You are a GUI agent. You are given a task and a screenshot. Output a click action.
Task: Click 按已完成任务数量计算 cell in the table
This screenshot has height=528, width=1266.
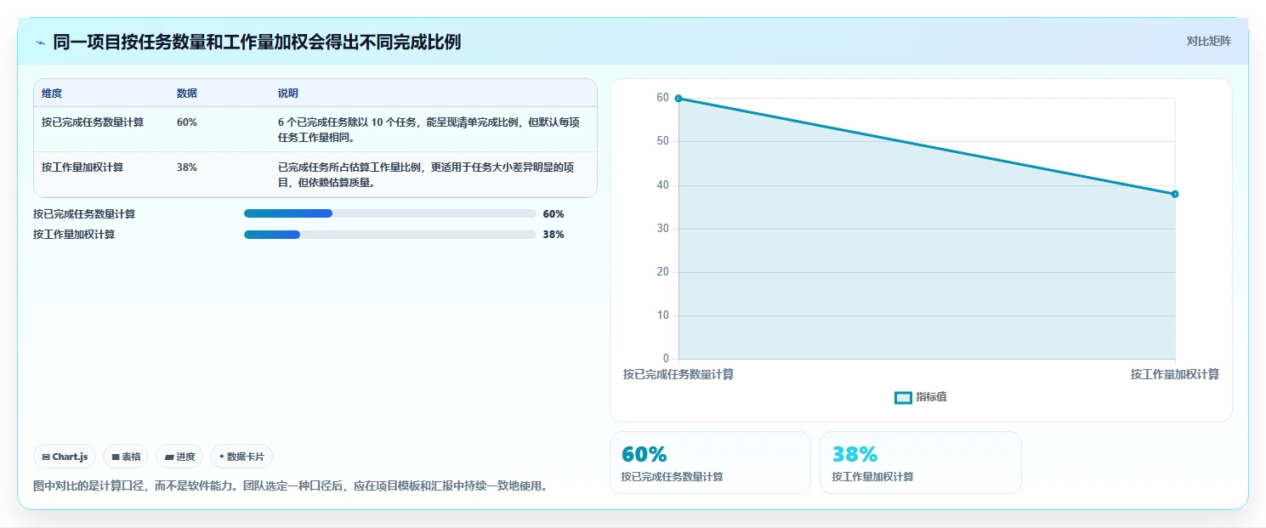(93, 122)
